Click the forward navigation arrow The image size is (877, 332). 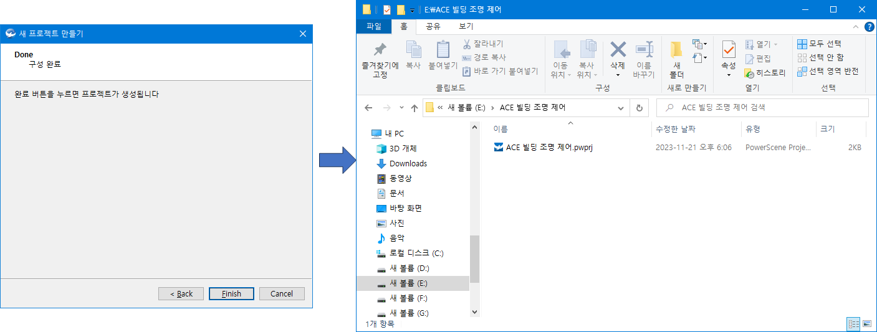(386, 108)
